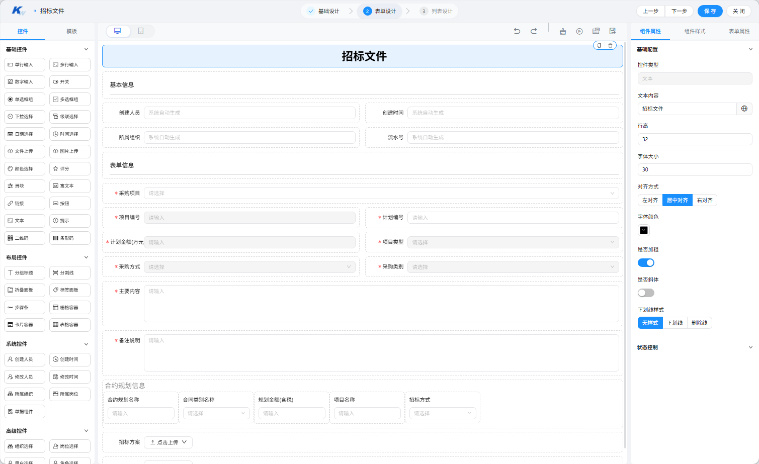759x464 pixels.
Task: Click the redo arrow icon
Action: [534, 31]
